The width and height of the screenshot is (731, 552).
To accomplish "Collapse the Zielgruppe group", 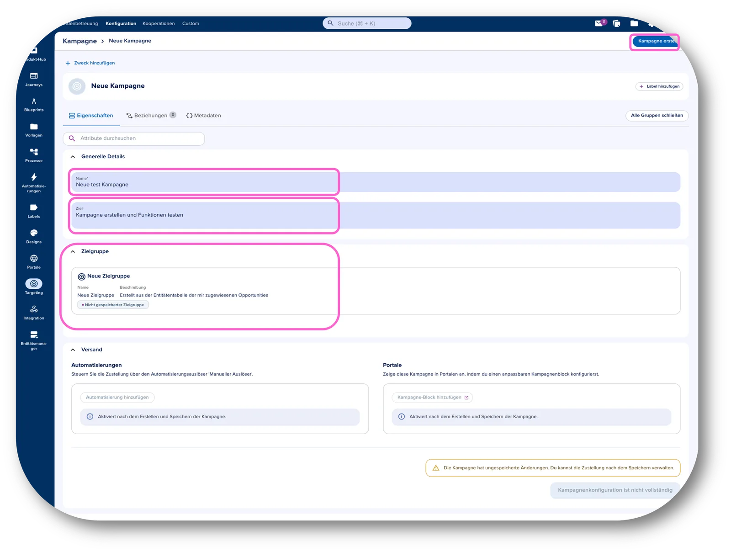I will 73,252.
